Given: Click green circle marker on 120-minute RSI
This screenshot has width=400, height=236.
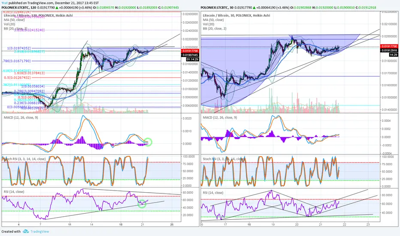Looking at the screenshot, I should tap(142, 203).
